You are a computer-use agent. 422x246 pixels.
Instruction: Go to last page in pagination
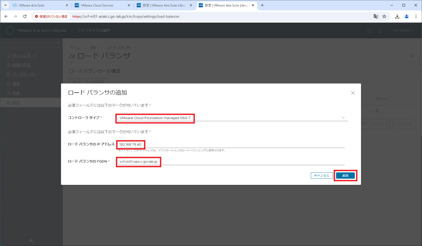[x=410, y=124]
